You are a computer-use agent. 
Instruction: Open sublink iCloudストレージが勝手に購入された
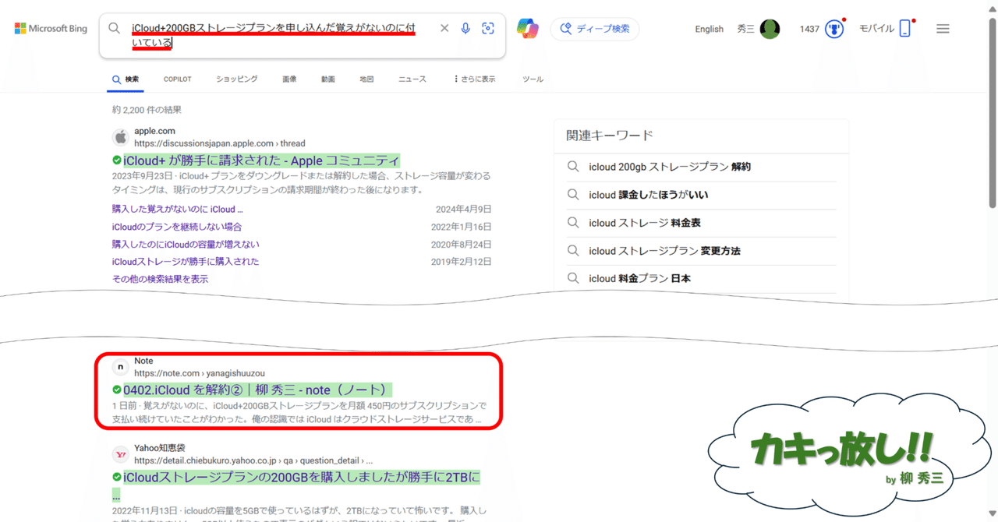(186, 261)
